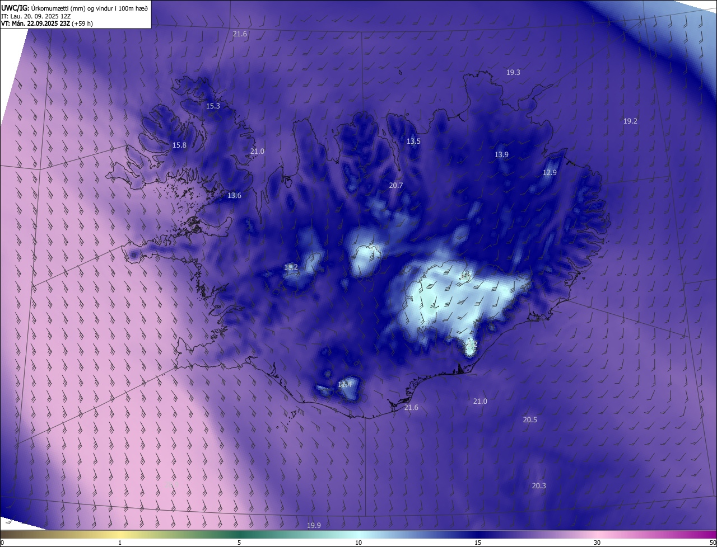The width and height of the screenshot is (717, 547).
Task: Click the 20.7 reading on the map
Action: pos(396,186)
